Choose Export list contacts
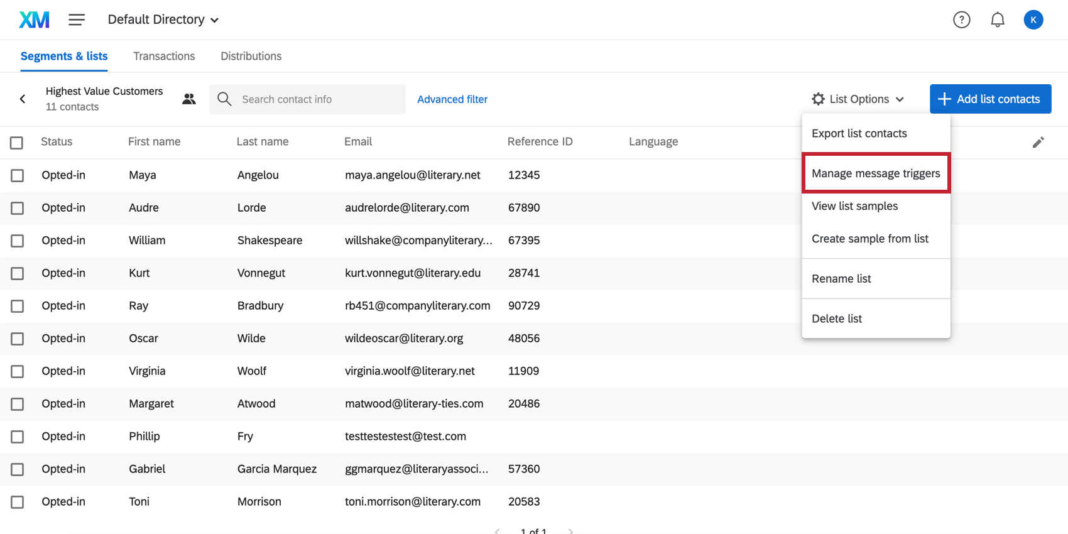1068x534 pixels. pyautogui.click(x=876, y=134)
